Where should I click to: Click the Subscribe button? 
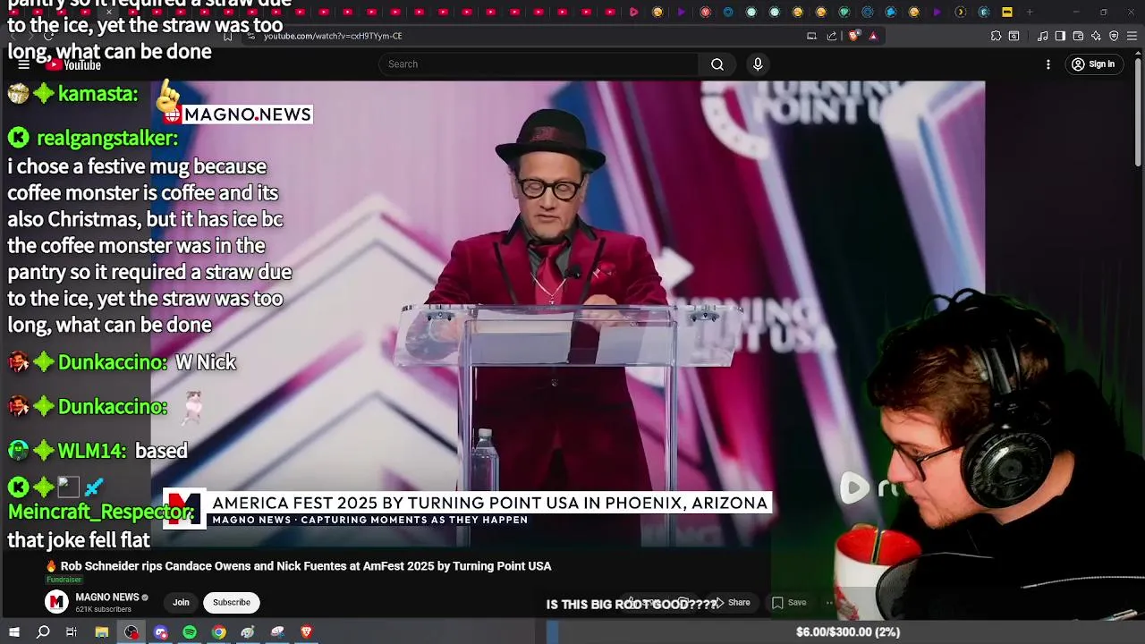[232, 602]
